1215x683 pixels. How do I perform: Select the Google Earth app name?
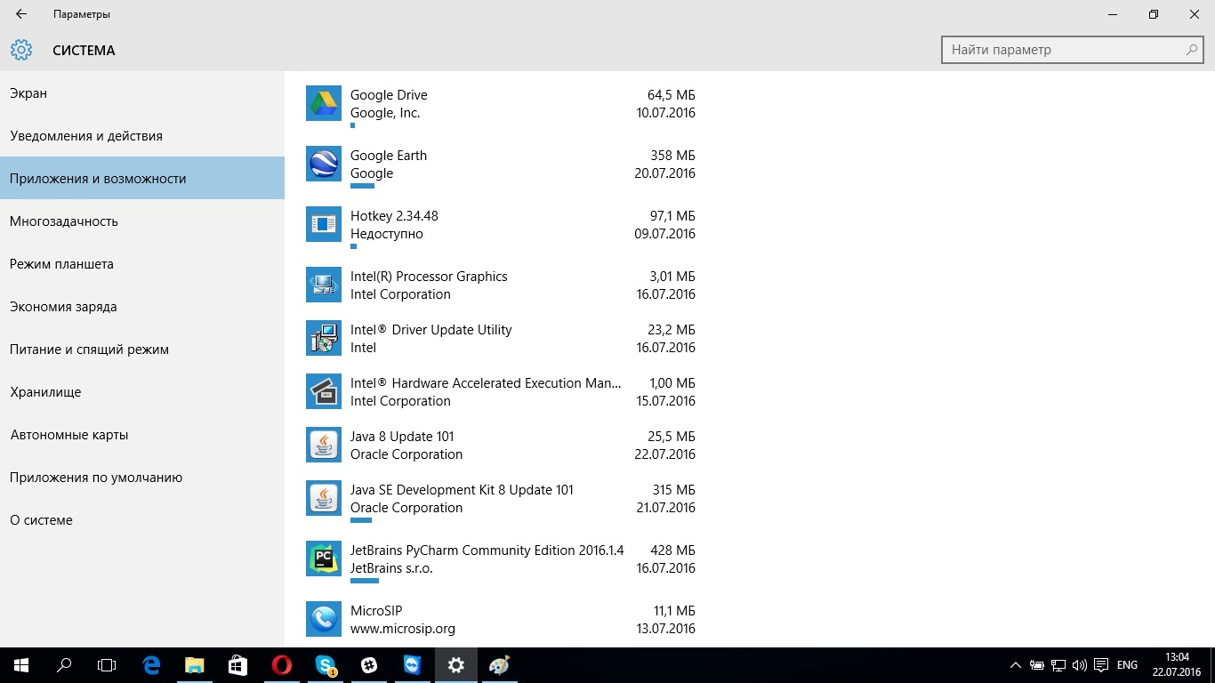click(x=389, y=156)
